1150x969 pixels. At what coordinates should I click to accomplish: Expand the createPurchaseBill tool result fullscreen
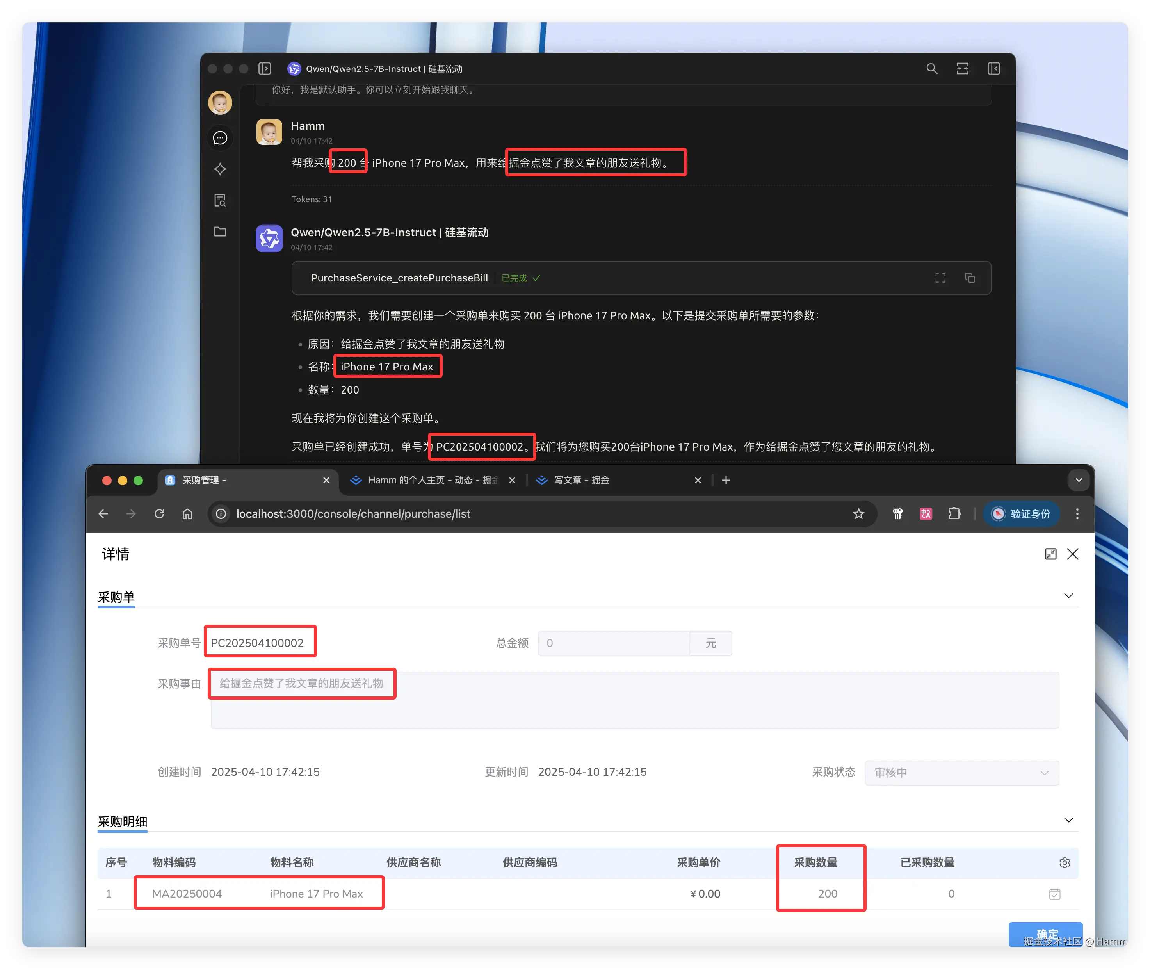(x=940, y=278)
